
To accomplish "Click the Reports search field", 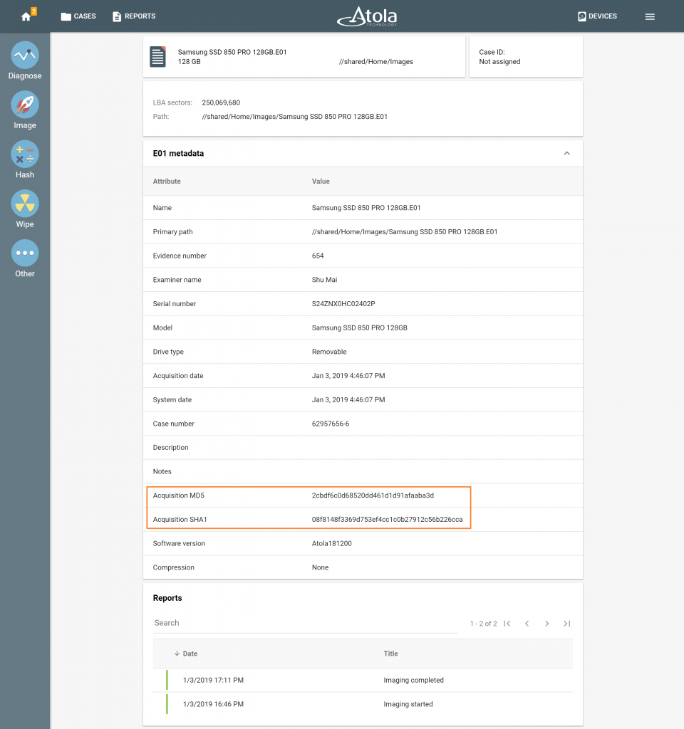I will coord(305,623).
